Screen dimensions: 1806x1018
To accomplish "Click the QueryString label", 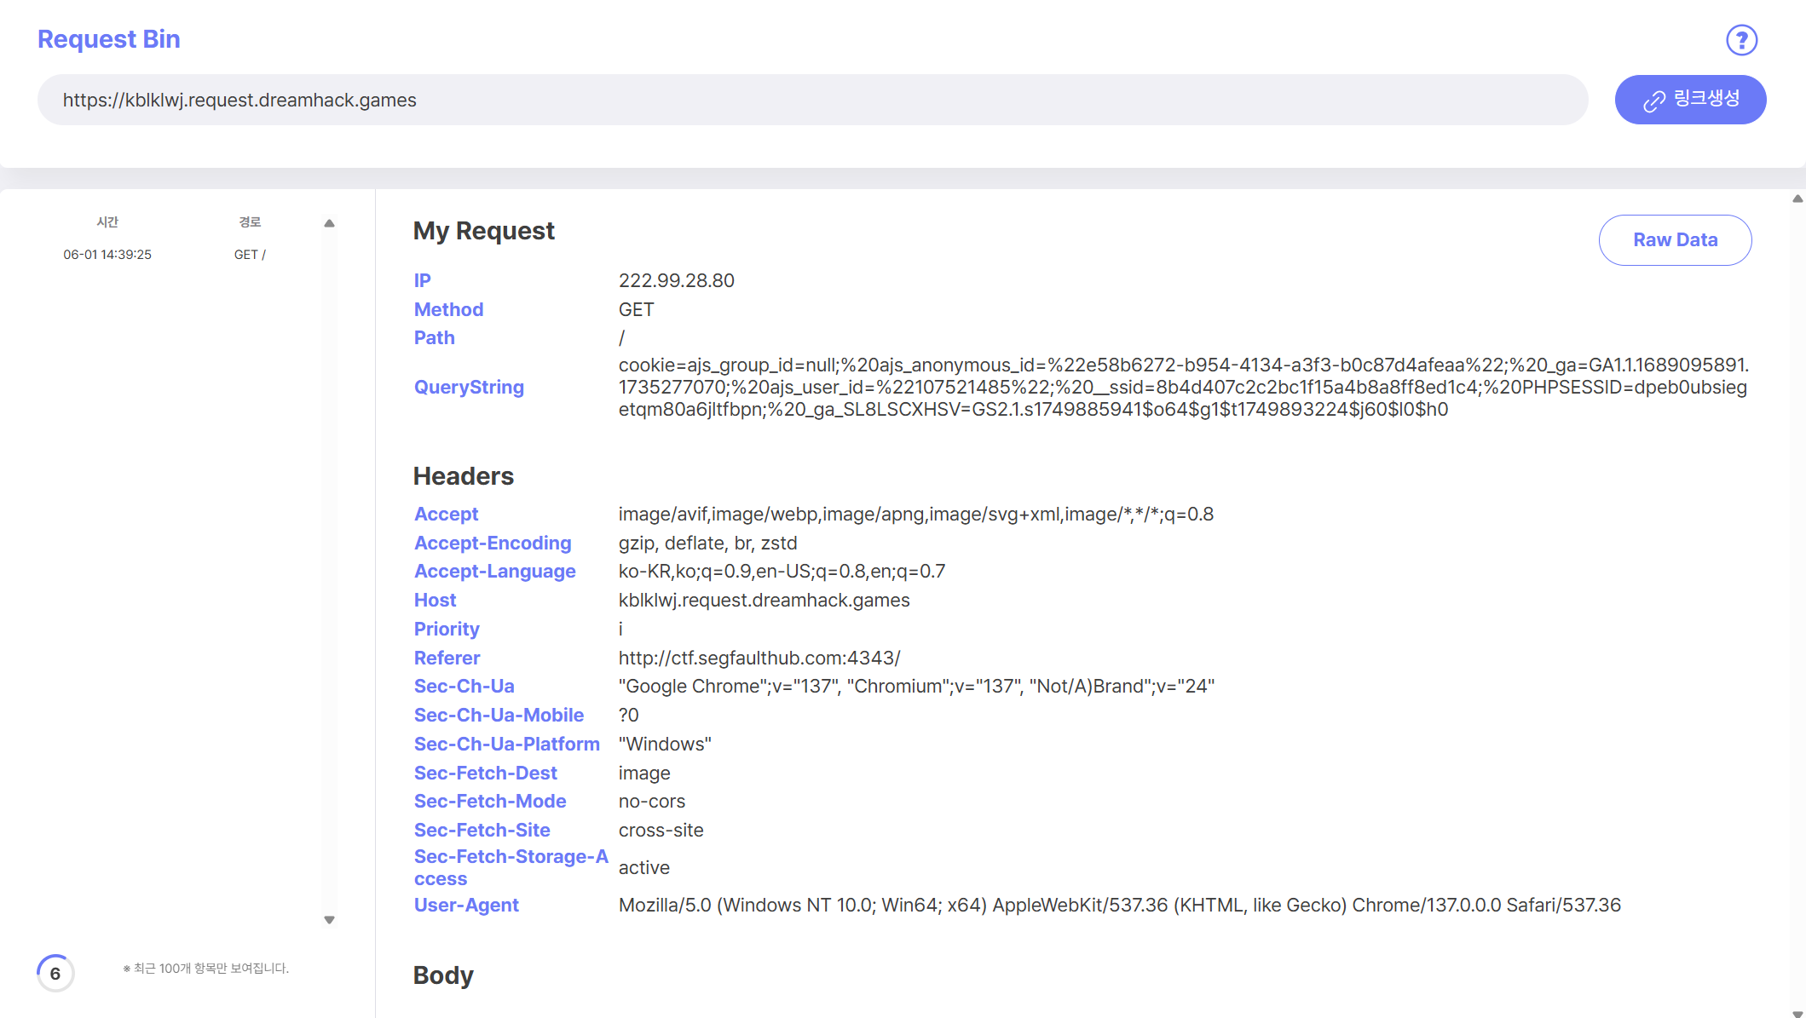I will point(469,387).
